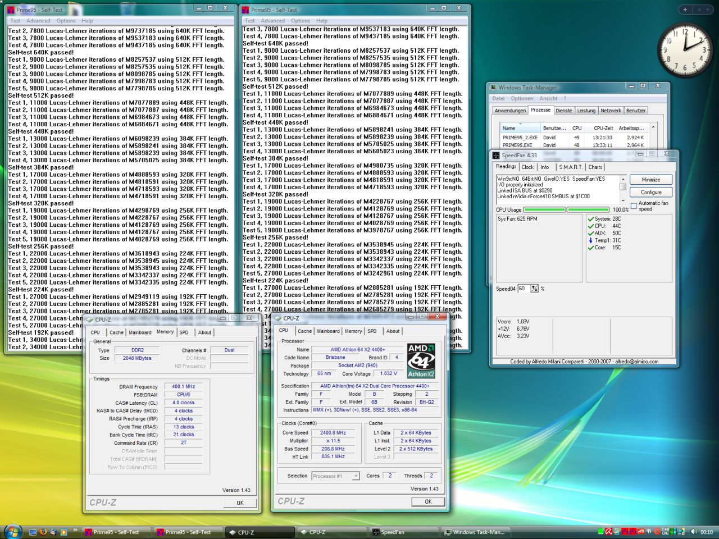719x539 pixels.
Task: Click the AMD Athlon X2 logo in CPU-Z
Action: [x=421, y=360]
